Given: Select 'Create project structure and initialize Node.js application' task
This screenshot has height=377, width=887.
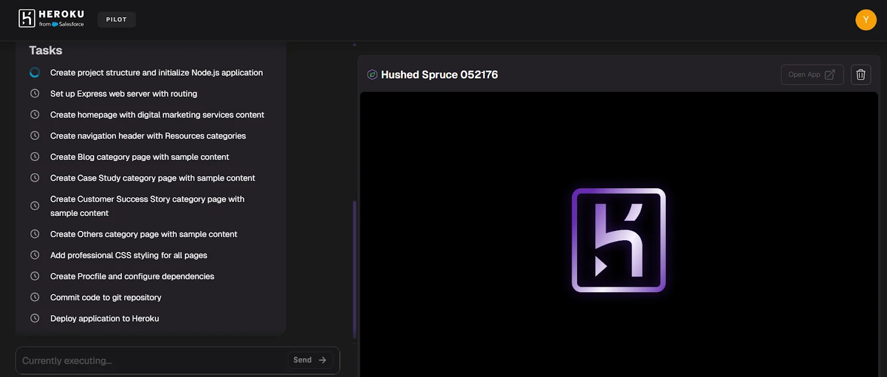Looking at the screenshot, I should tap(156, 73).
